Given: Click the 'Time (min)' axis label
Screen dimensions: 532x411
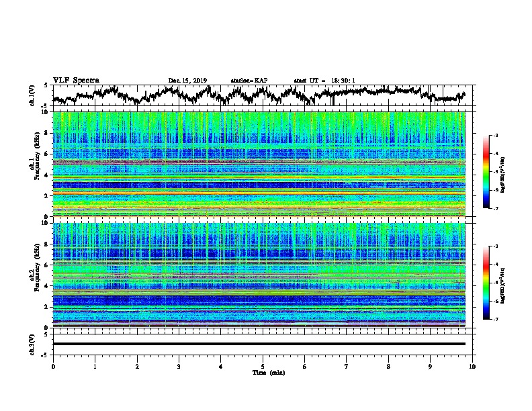Looking at the screenshot, I should (269, 373).
